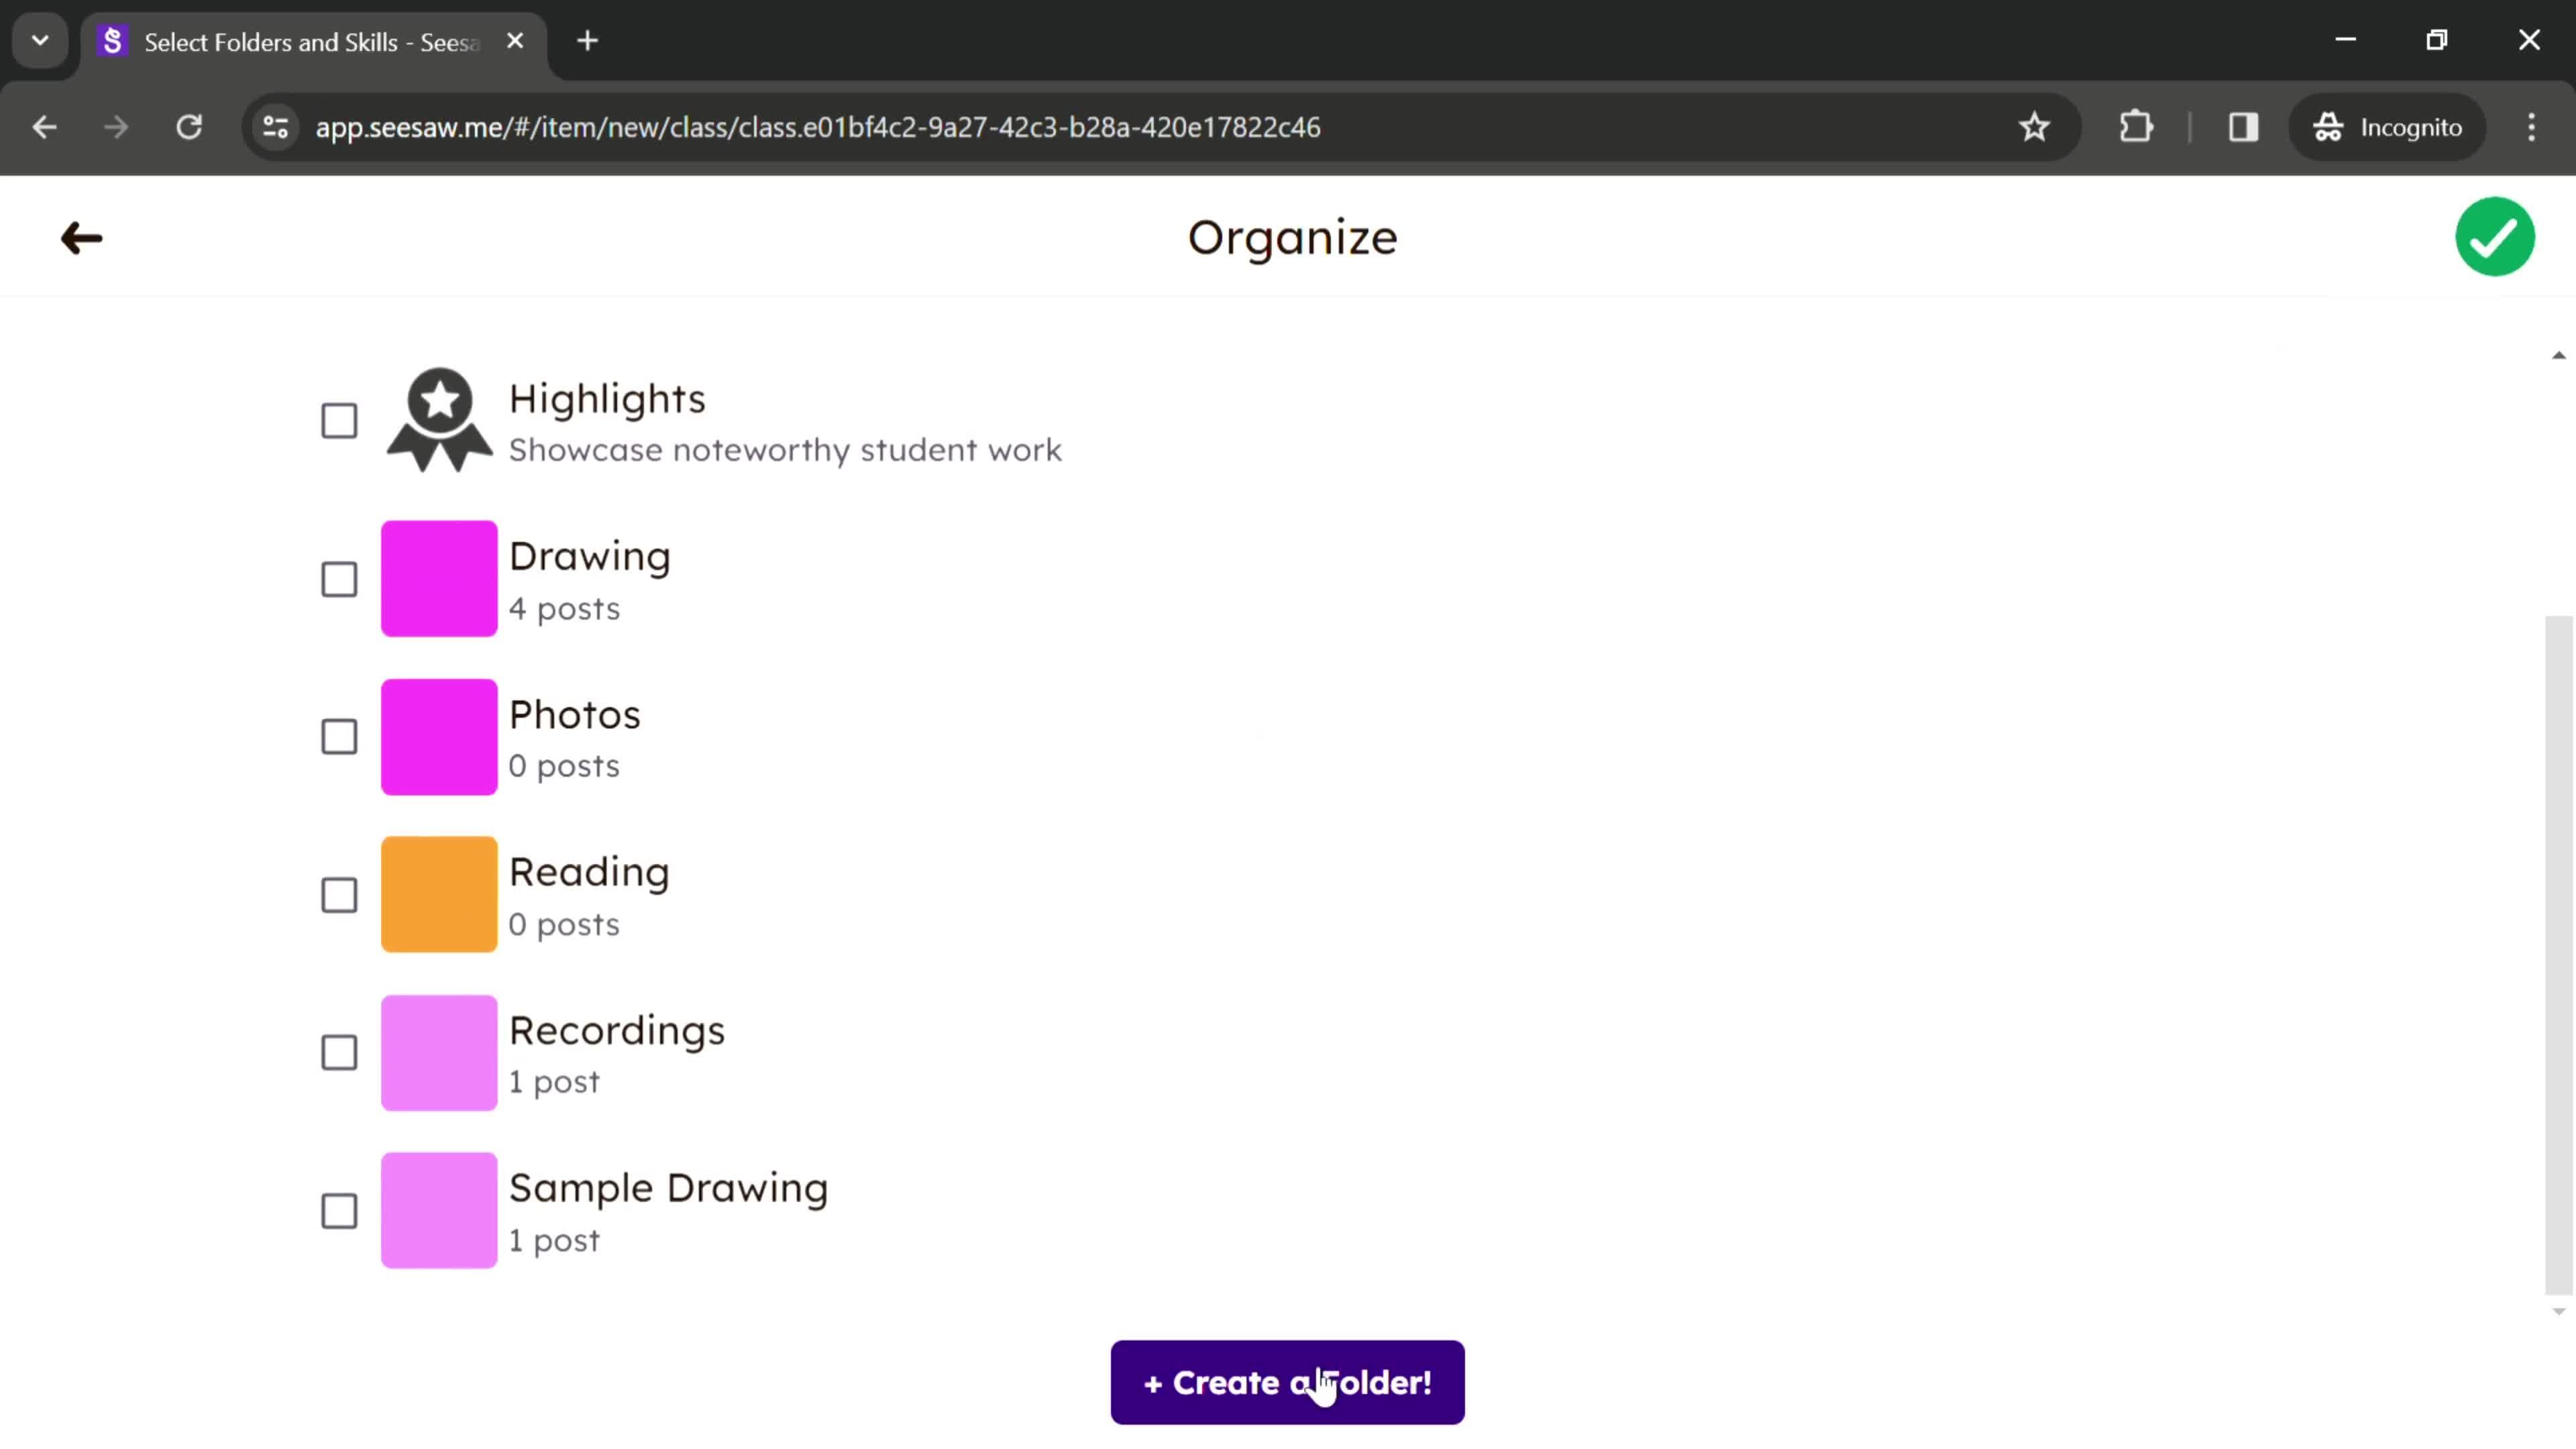
Task: Click the Photos folder magenta icon
Action: click(439, 736)
